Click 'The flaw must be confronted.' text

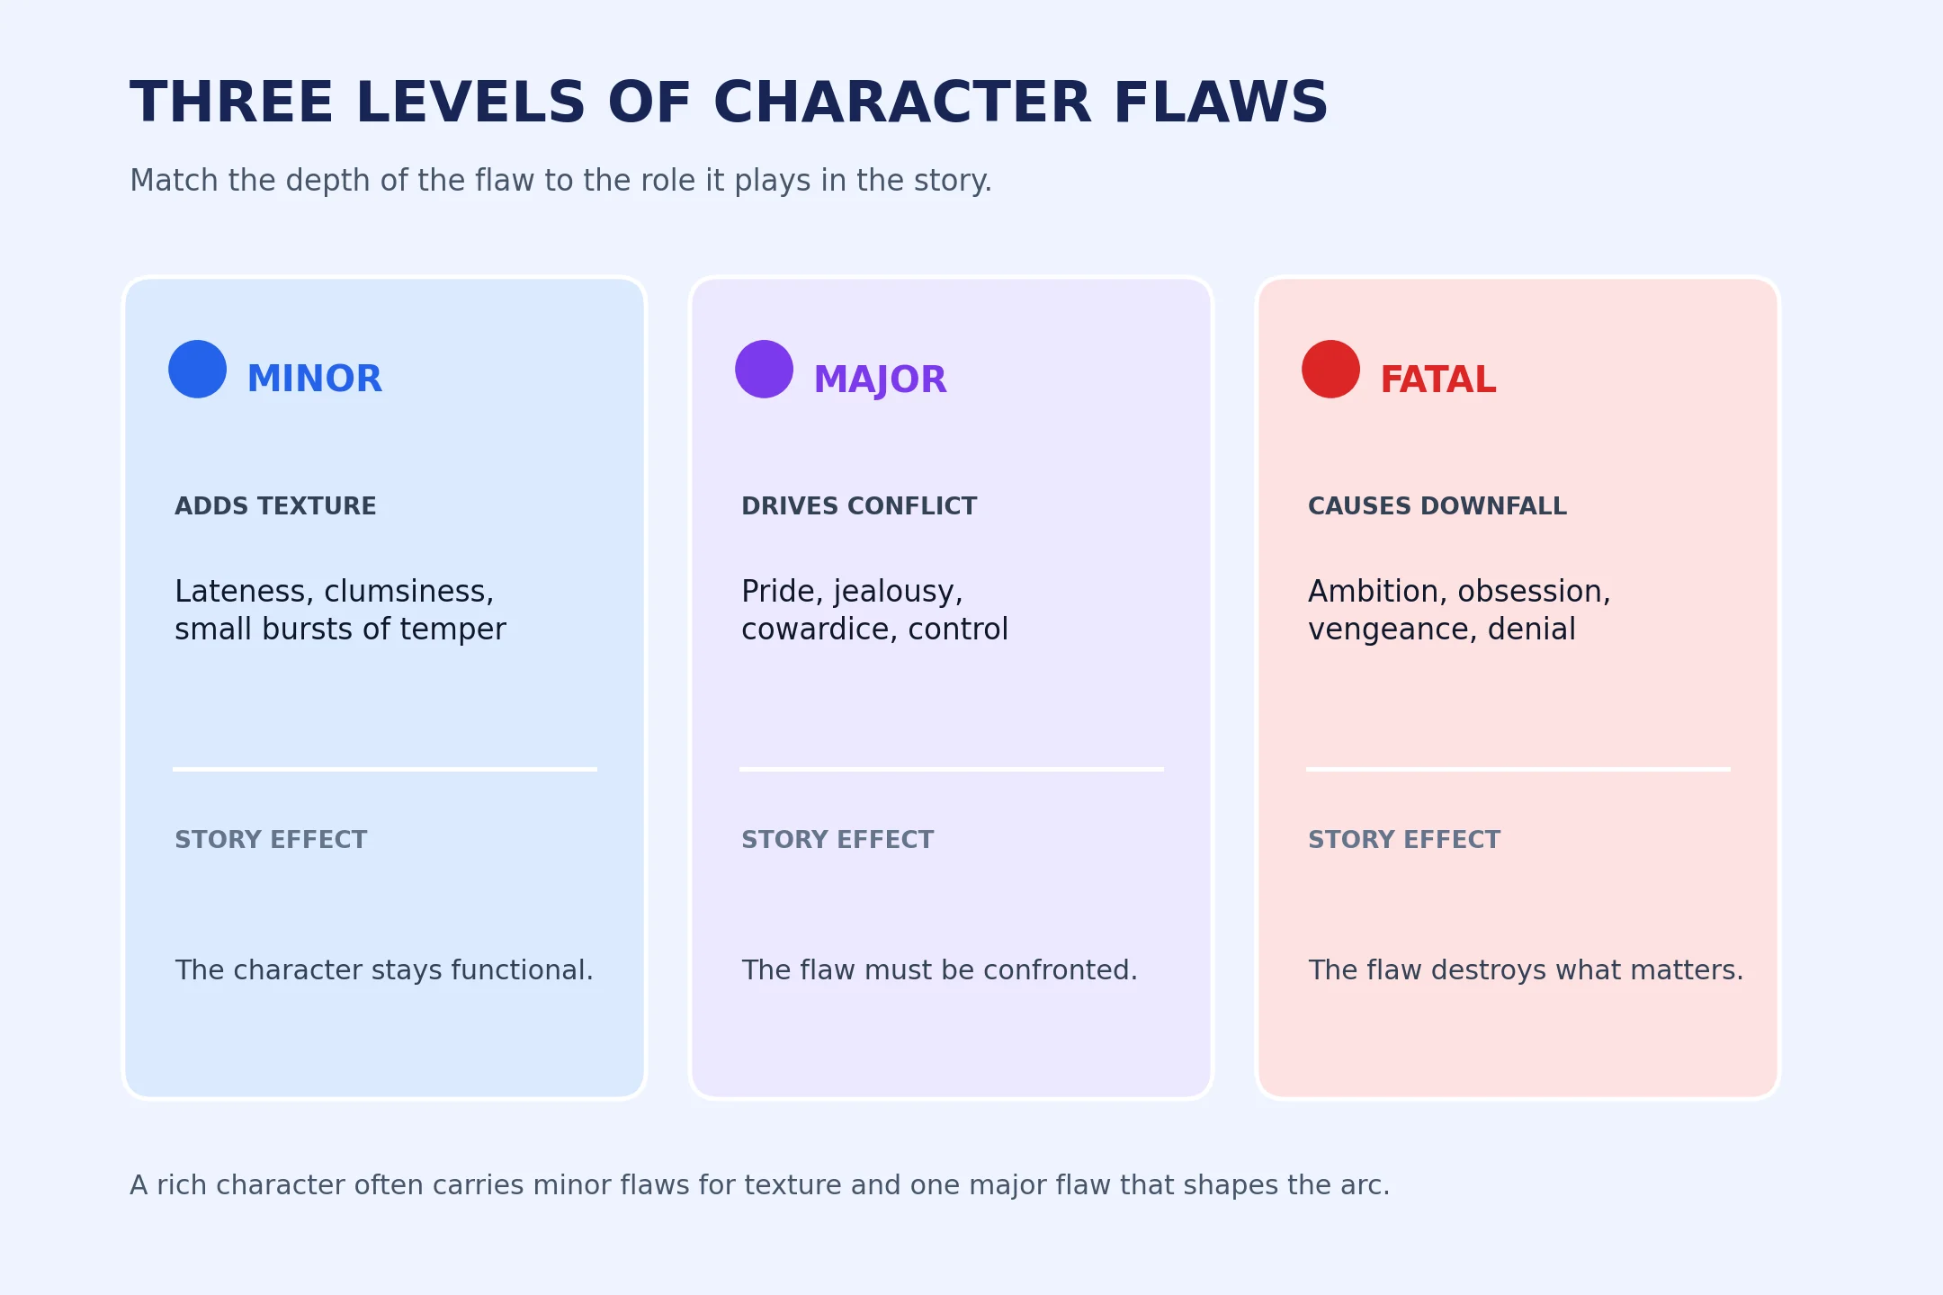(939, 969)
